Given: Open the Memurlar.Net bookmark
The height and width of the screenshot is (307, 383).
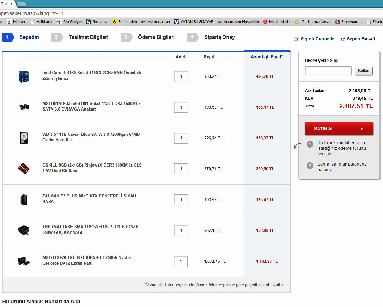Looking at the screenshot, I should click(x=155, y=22).
